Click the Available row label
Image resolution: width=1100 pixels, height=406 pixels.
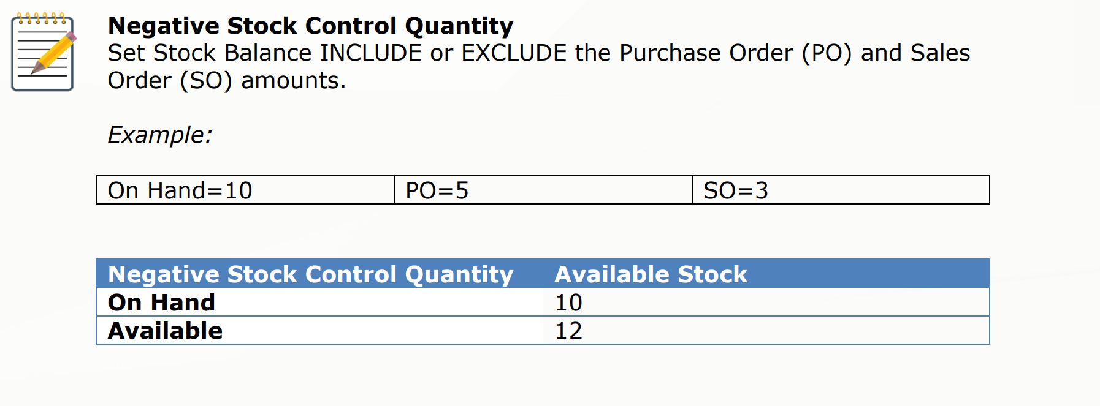tap(165, 331)
